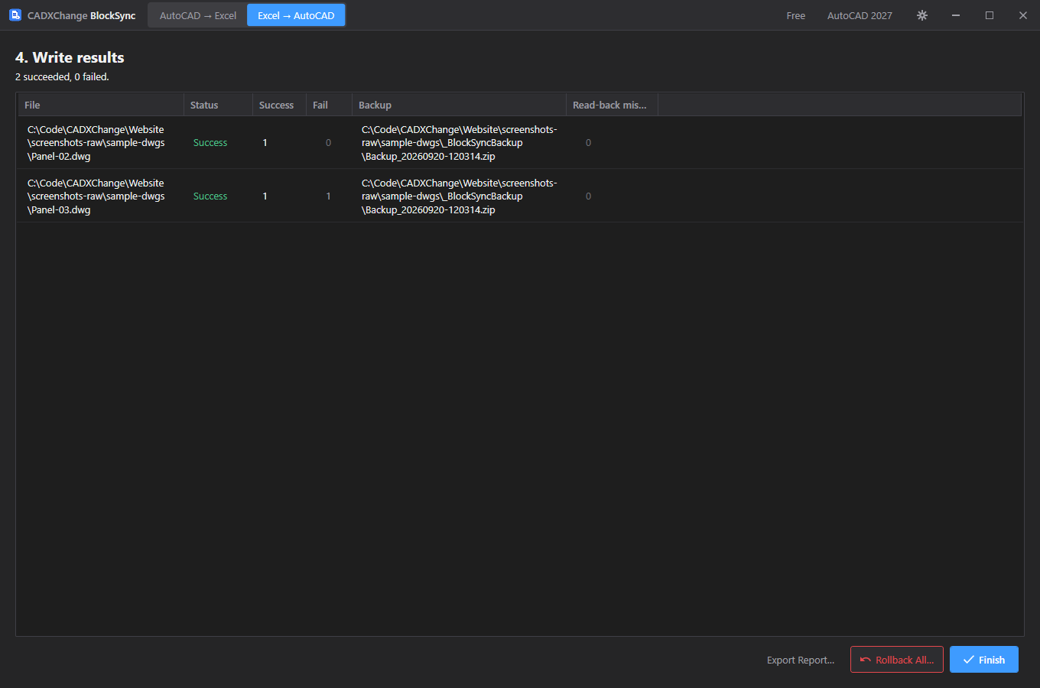Click the Fail count in Panel-02 row
Screen dimensions: 1040x688
[x=329, y=143]
